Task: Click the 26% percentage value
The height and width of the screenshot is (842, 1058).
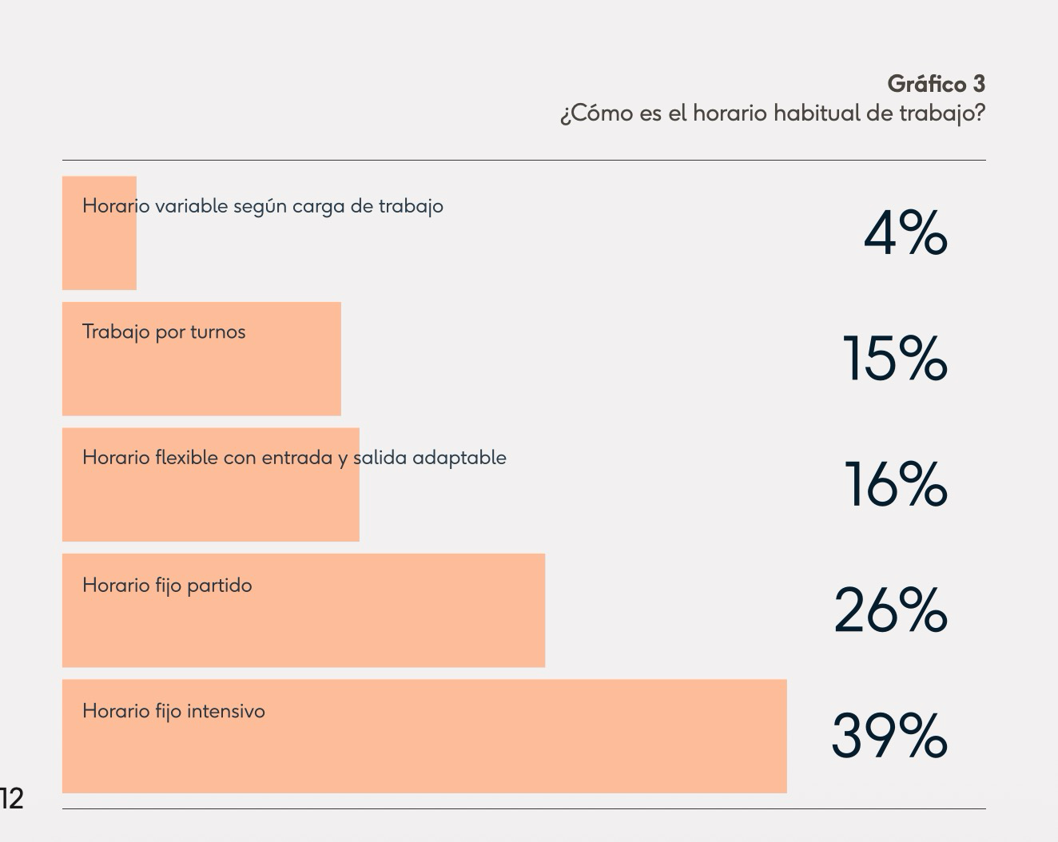Action: click(x=890, y=611)
